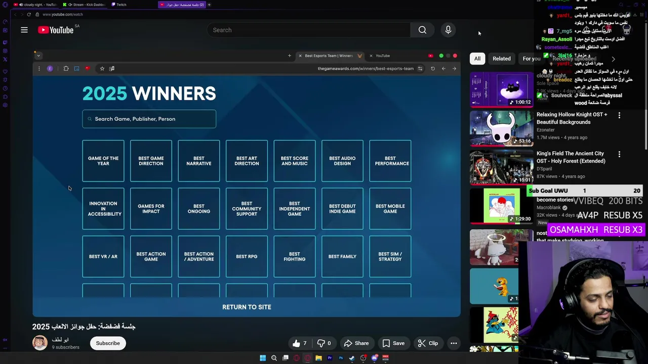This screenshot has width=648, height=364.
Task: Start voice search with microphone icon
Action: (x=448, y=30)
